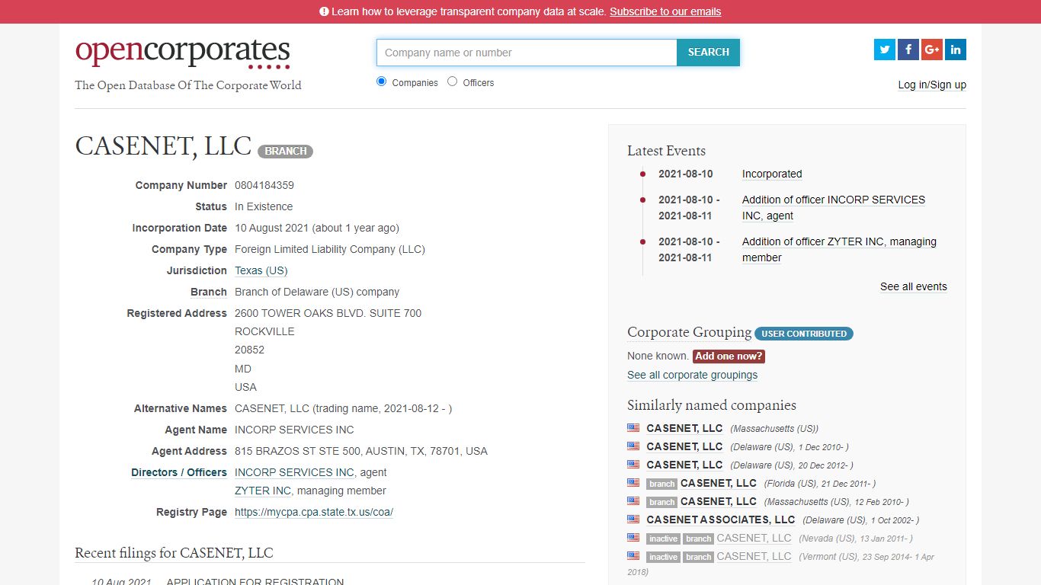Image resolution: width=1041 pixels, height=585 pixels.
Task: Click US flag beside CASENET ASSOCIATES, LLC
Action: click(633, 519)
